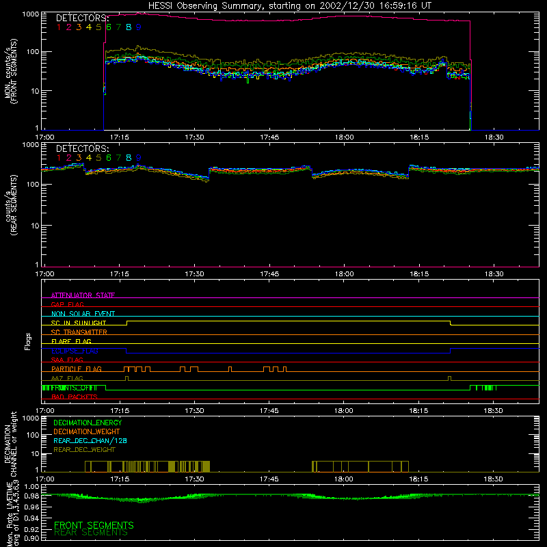Select detector 7 in rear segments legend

118,158
